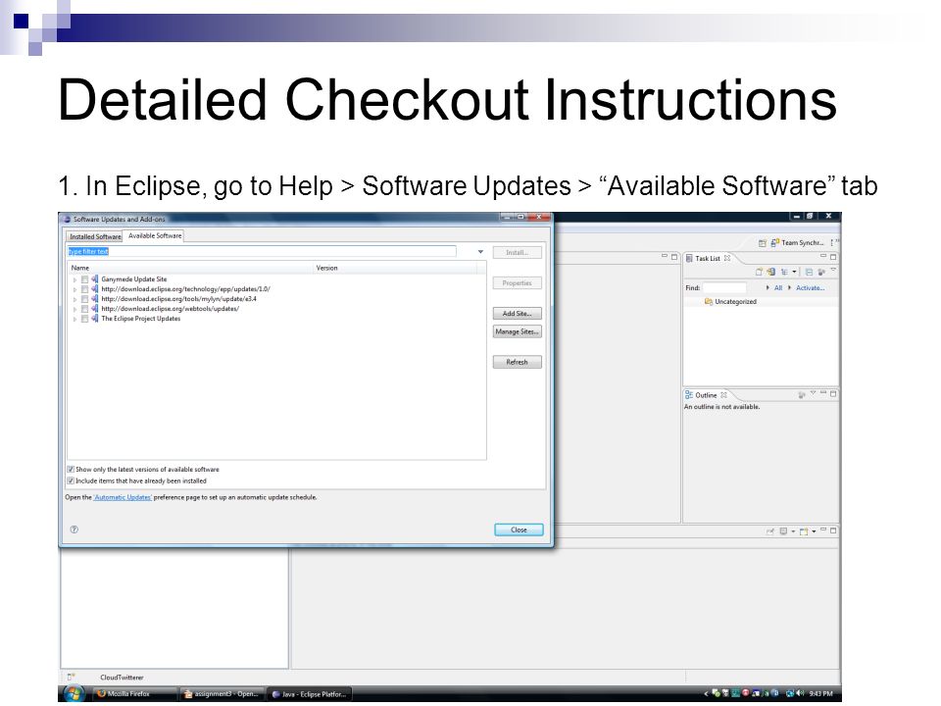Click the task presentation icon in Task List

point(784,272)
